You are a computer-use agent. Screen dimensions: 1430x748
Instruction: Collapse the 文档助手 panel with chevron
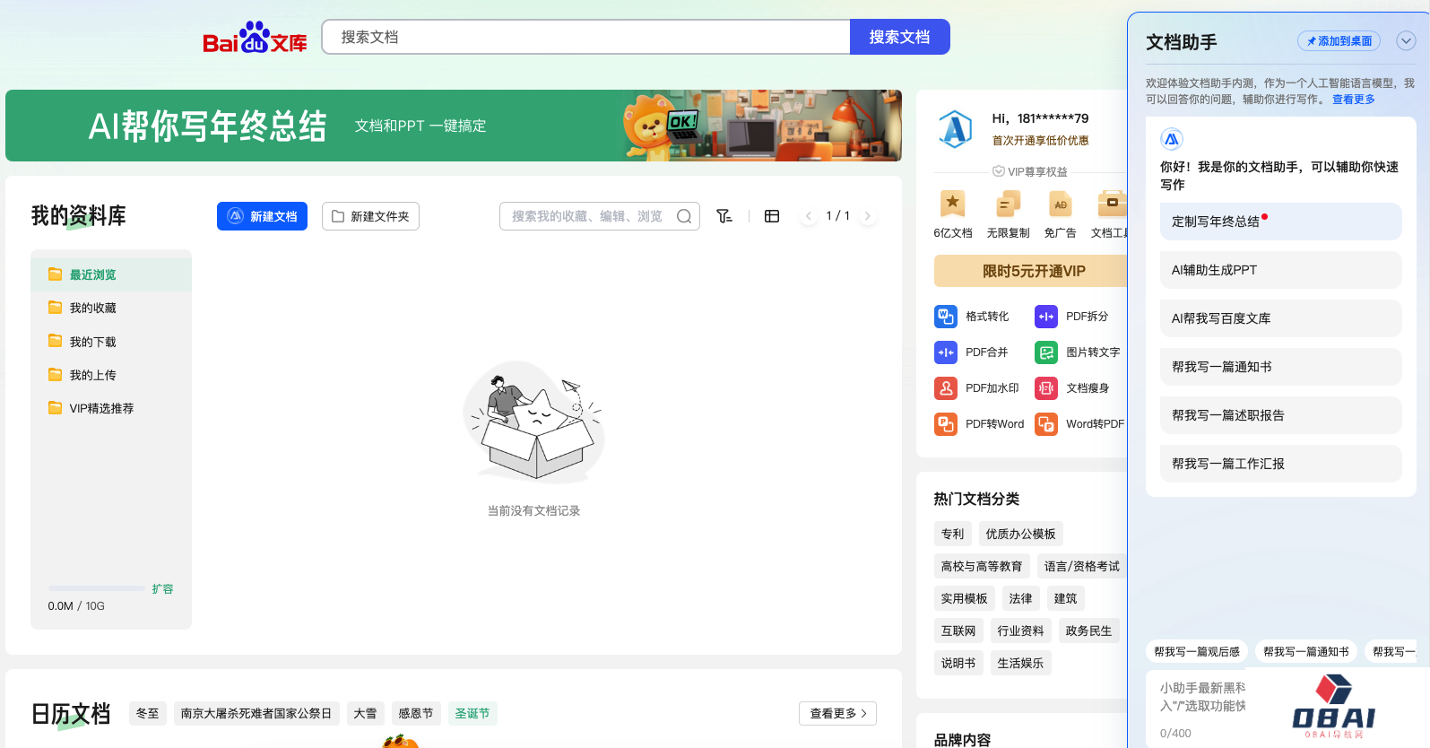tap(1406, 41)
